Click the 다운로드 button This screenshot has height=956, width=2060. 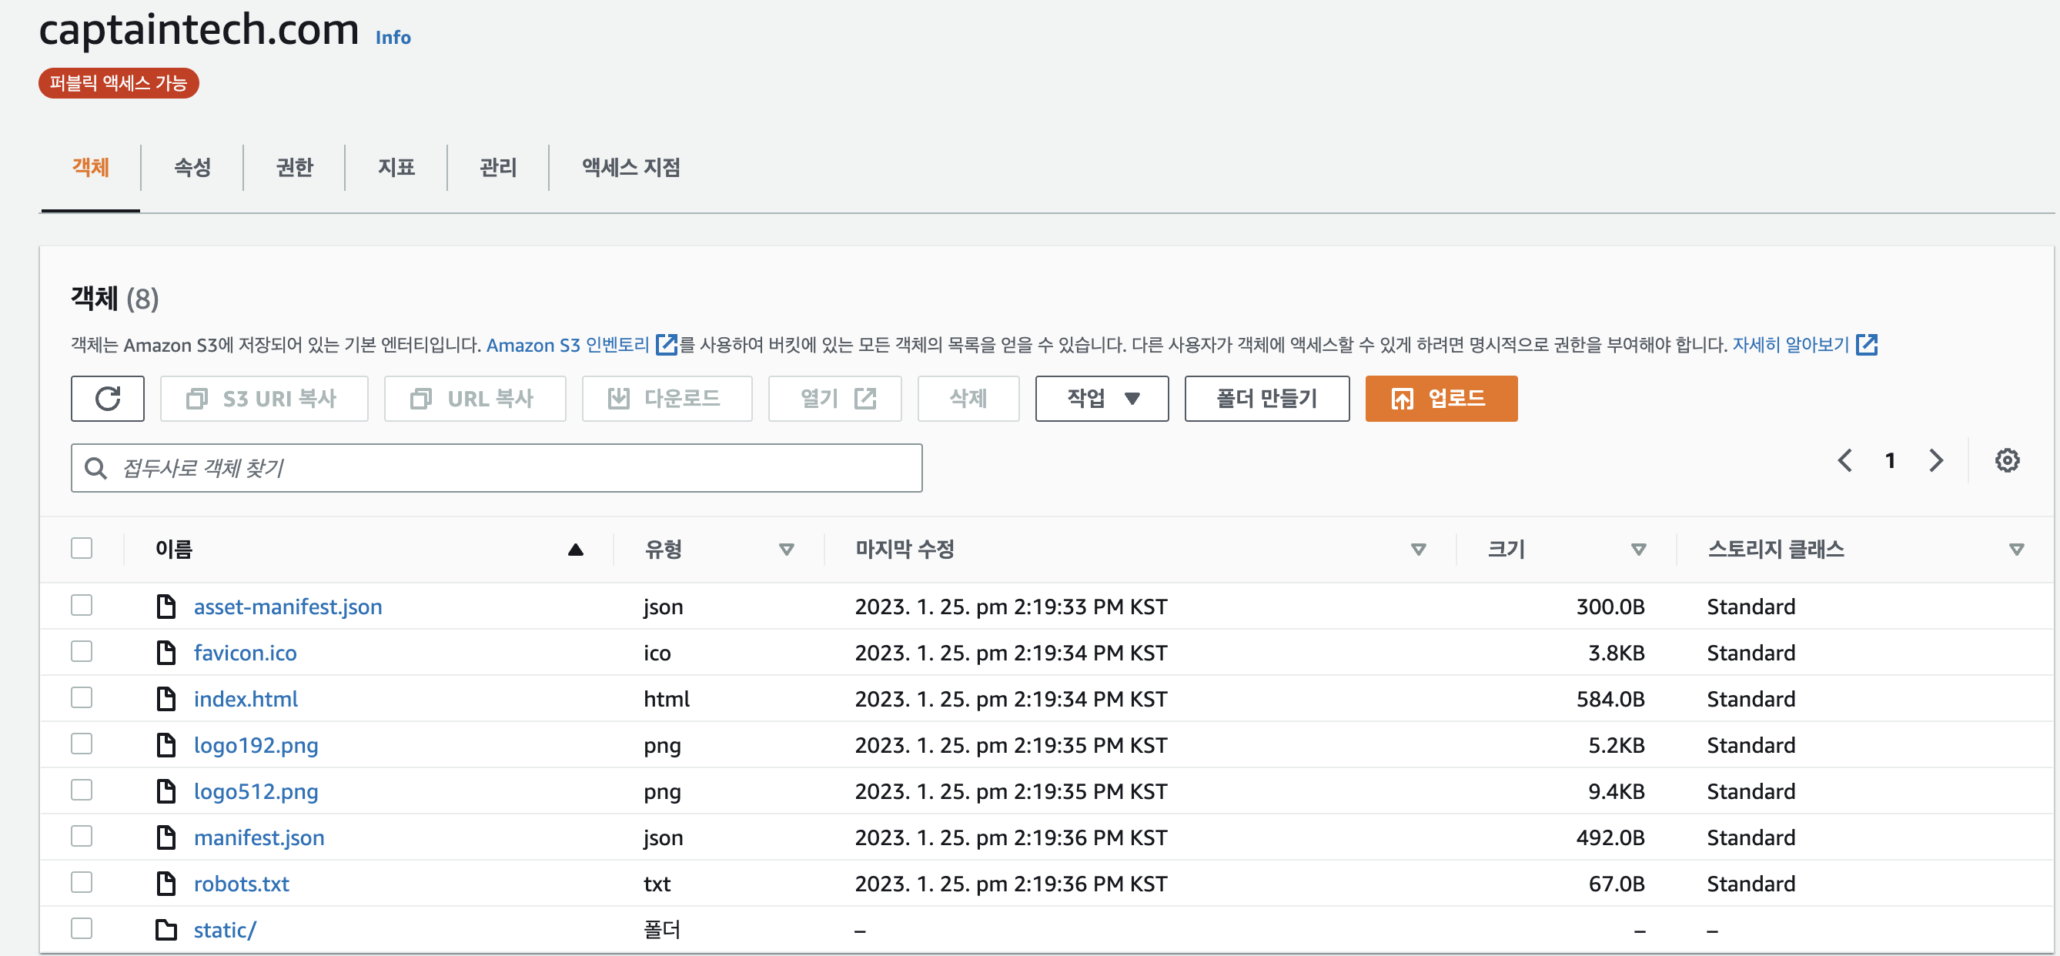tap(667, 398)
